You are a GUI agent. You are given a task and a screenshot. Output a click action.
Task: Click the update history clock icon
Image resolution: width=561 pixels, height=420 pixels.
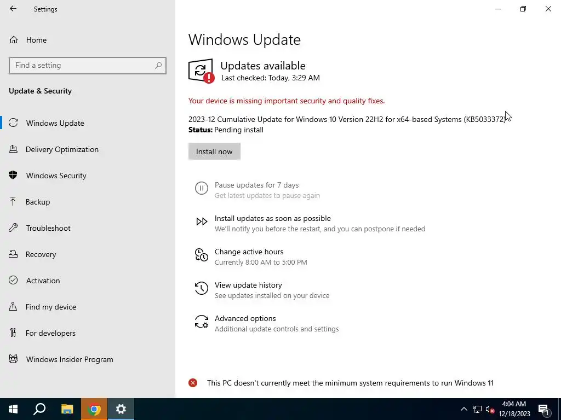(x=202, y=288)
